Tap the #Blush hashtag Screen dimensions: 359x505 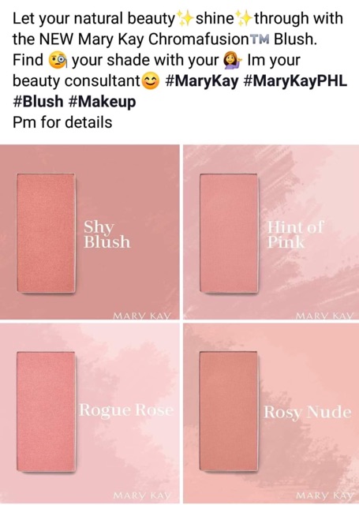(38, 102)
